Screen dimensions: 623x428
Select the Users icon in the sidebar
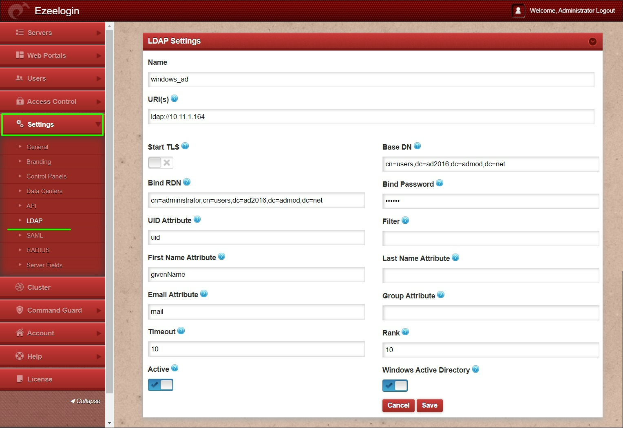19,78
